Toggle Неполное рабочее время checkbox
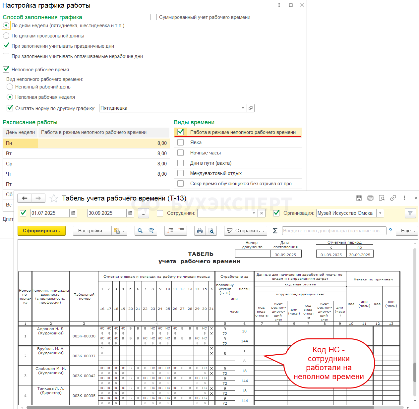This screenshot has width=419, height=409. point(6,69)
